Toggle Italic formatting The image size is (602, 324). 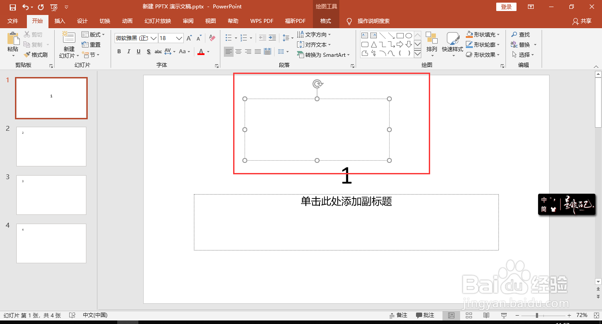(129, 52)
